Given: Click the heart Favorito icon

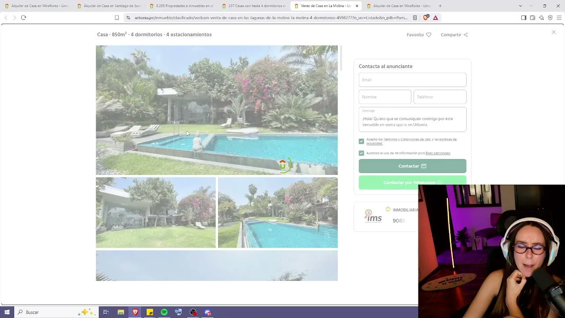Looking at the screenshot, I should (x=429, y=35).
